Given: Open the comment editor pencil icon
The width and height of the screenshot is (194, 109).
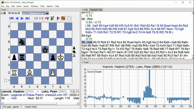Looking at the screenshot, I should tap(30, 13).
